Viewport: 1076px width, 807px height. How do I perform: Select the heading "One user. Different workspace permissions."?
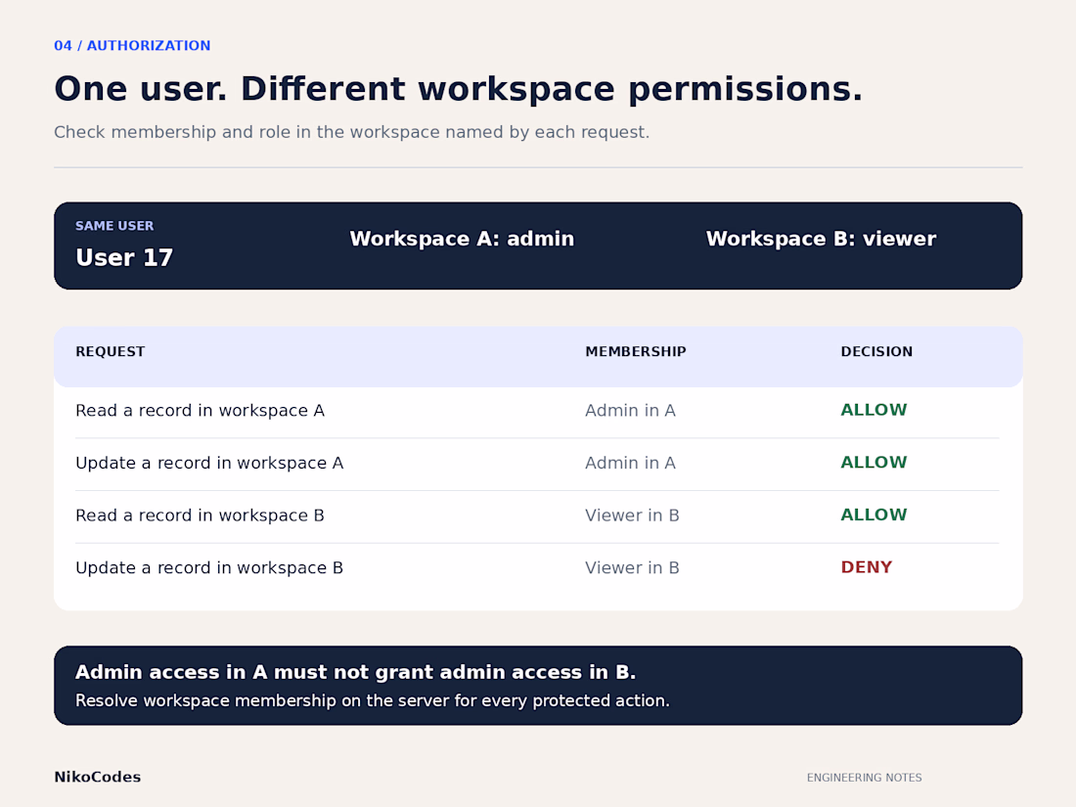[458, 89]
